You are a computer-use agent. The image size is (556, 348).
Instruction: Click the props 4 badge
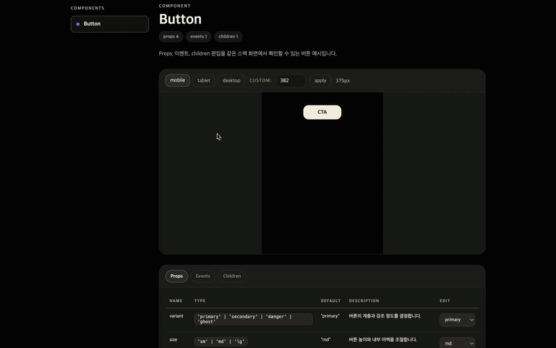tap(171, 37)
